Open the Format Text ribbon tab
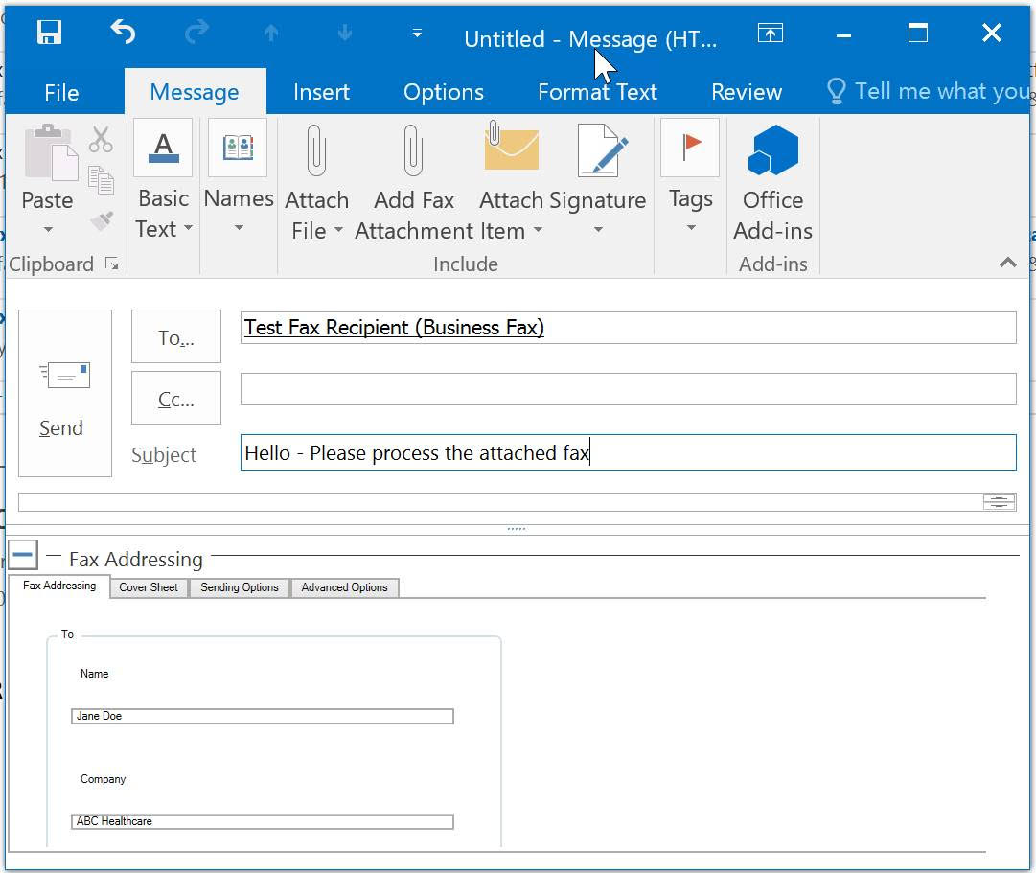1036x873 pixels. [x=596, y=91]
